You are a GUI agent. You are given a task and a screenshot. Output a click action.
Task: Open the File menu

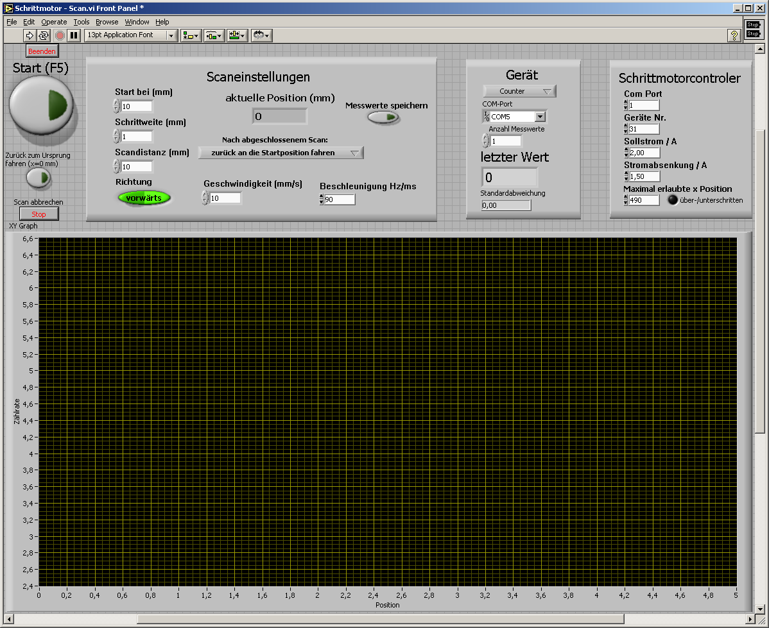tap(12, 22)
